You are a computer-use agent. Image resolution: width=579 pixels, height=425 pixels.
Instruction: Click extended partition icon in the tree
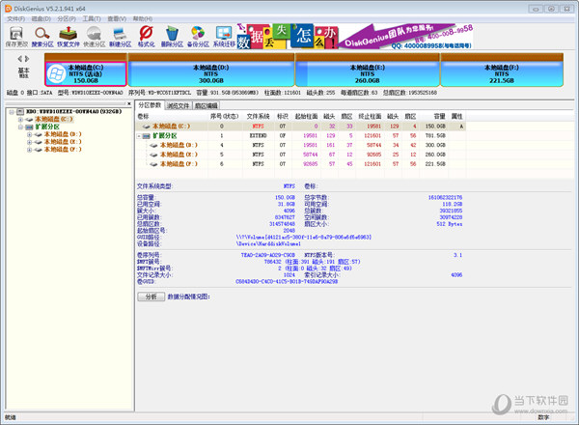[x=30, y=127]
